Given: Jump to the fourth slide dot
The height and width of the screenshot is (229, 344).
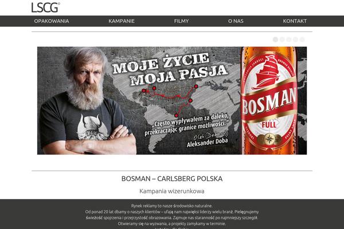Looking at the screenshot, I should pyautogui.click(x=295, y=40).
